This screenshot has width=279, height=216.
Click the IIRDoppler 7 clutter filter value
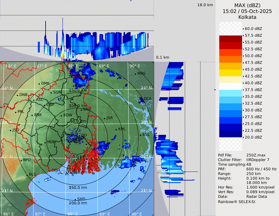point(258,160)
